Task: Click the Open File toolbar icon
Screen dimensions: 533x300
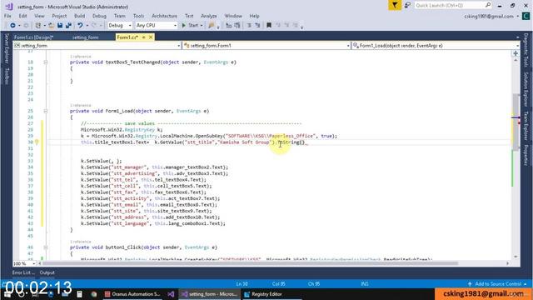Action: pyautogui.click(x=51, y=26)
